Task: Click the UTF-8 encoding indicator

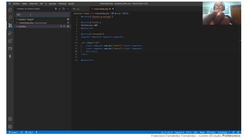Action: point(189,132)
